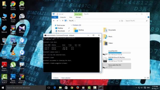160x90 pixels.
Task: Open CyberLink Media Suite desktop shortcut
Action: tap(22, 79)
